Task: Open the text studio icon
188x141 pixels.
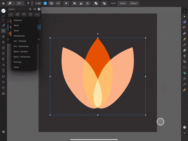Action: [3, 70]
